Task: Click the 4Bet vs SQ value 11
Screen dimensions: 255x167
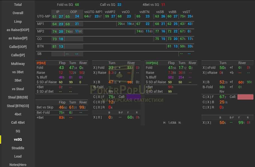Action: pyautogui.click(x=163, y=5)
